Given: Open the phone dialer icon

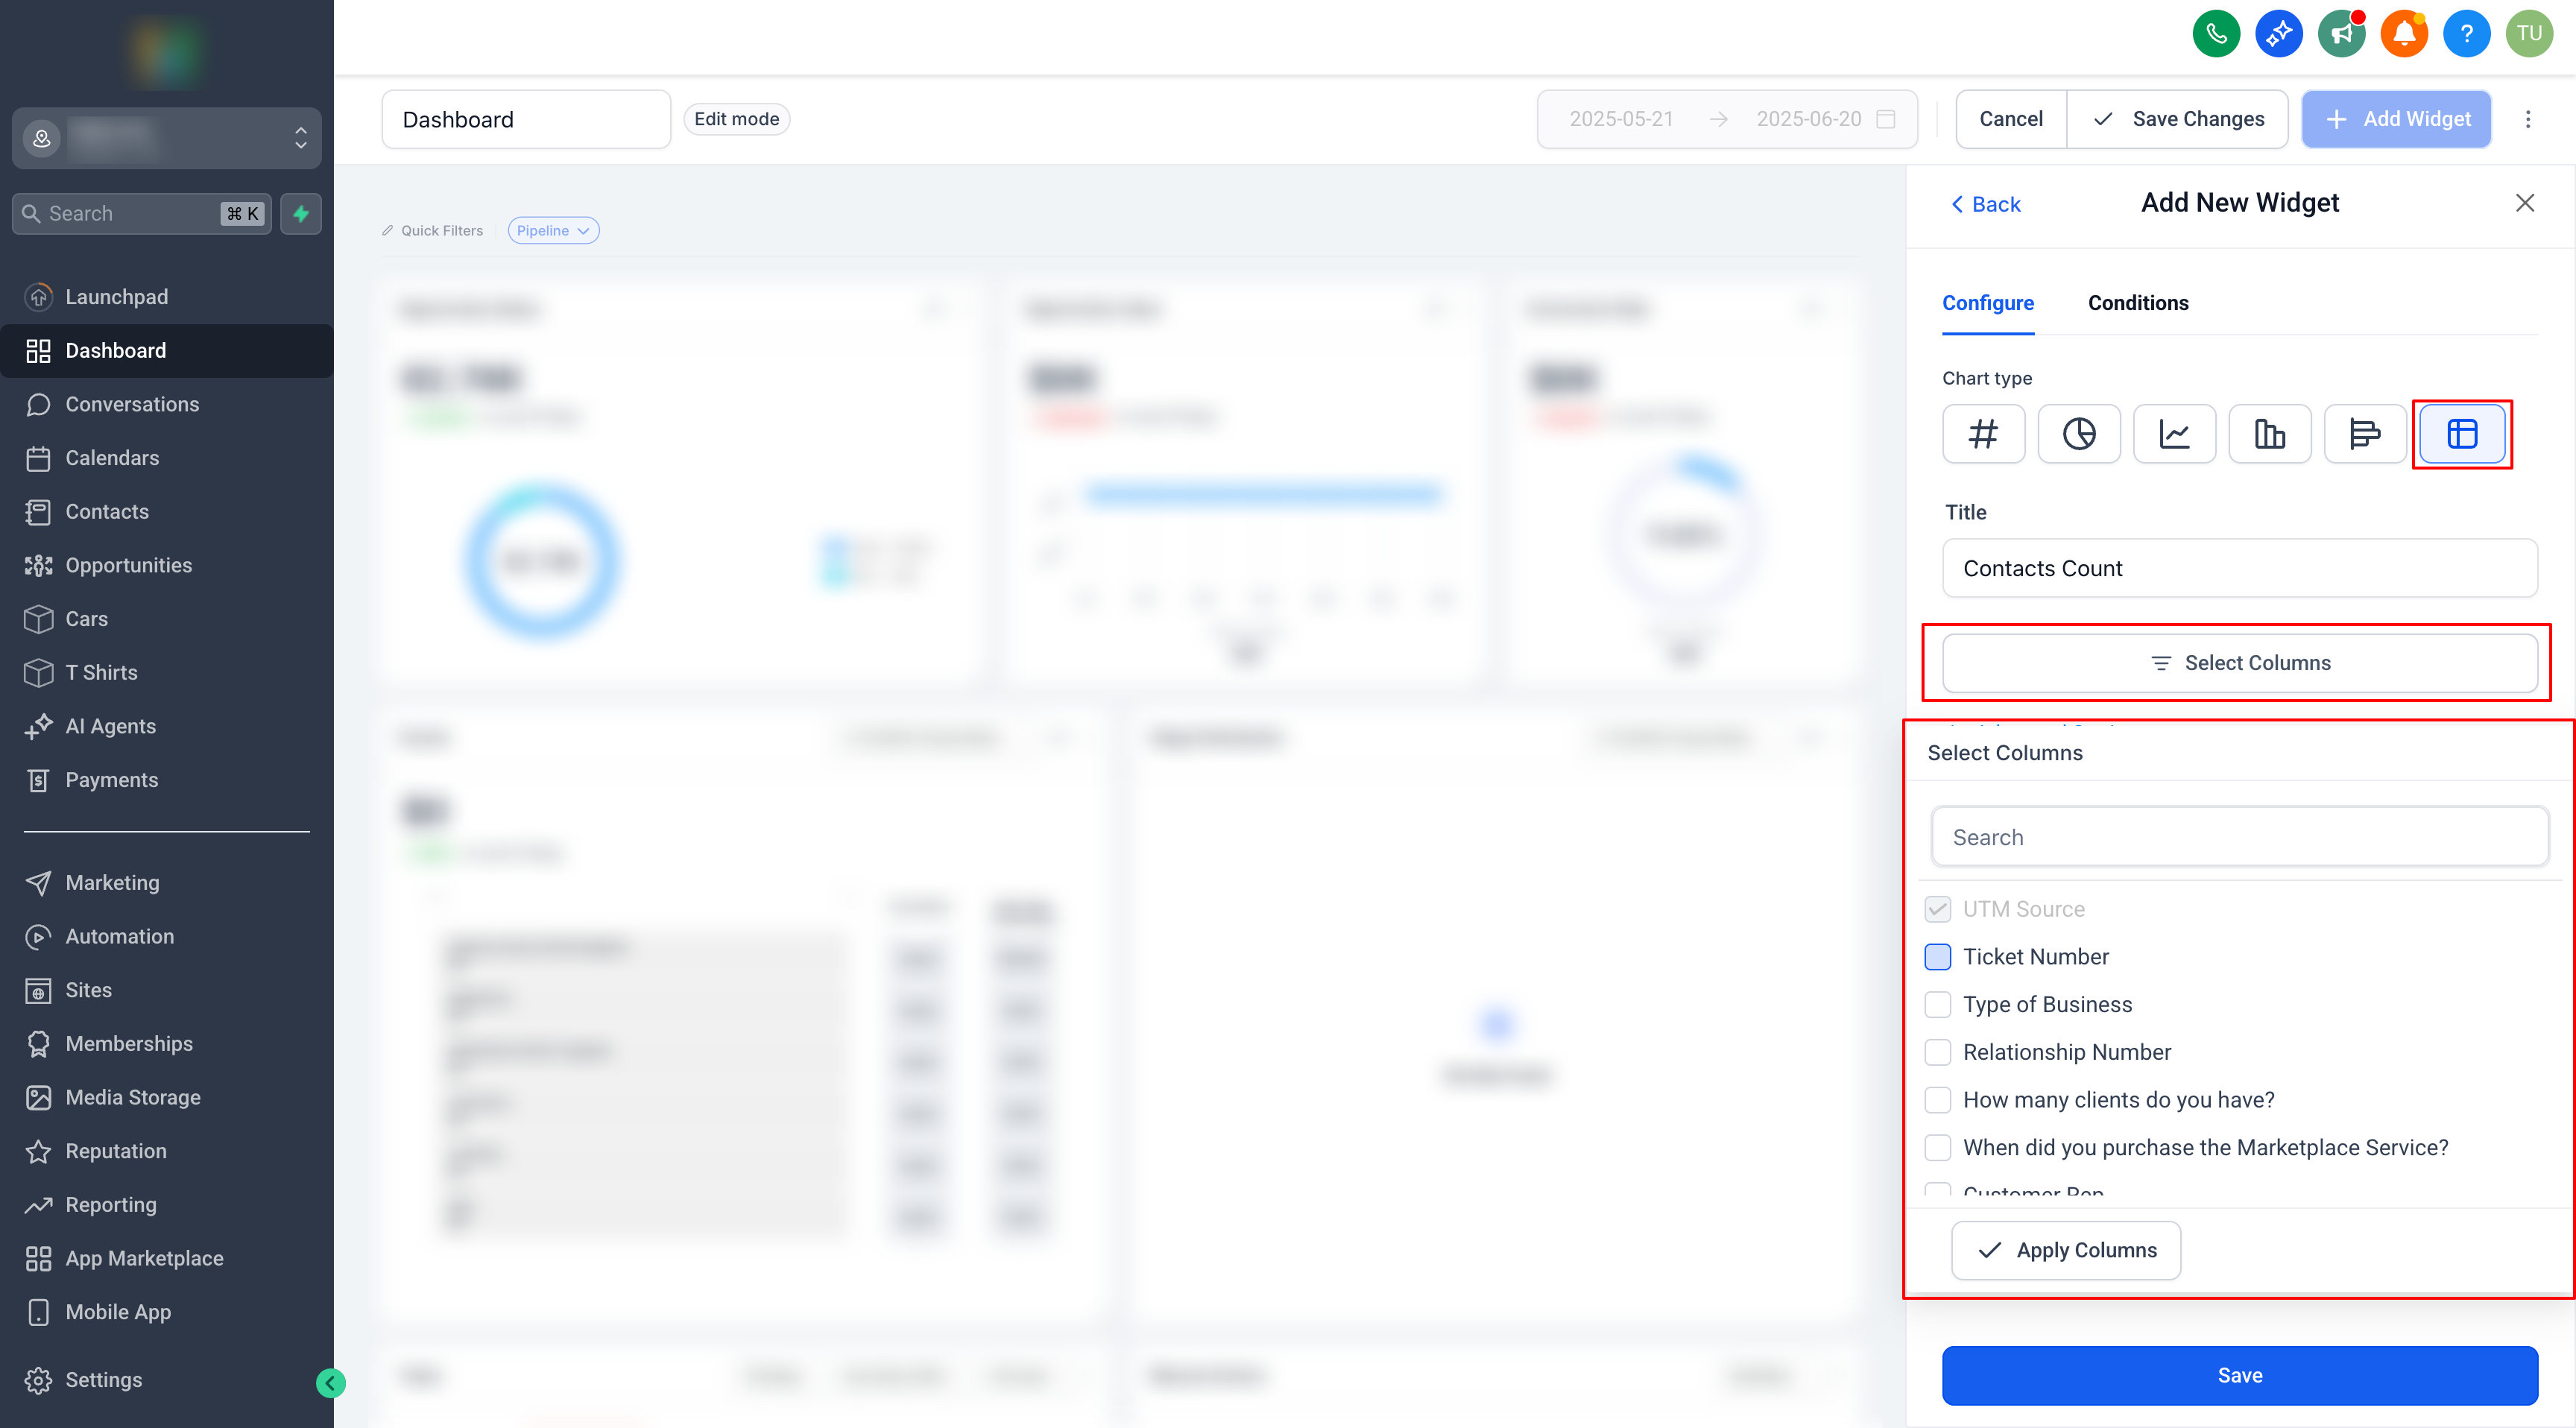Looking at the screenshot, I should coord(2216,33).
